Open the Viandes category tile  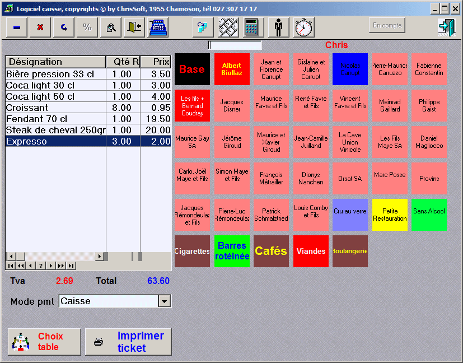coord(311,251)
